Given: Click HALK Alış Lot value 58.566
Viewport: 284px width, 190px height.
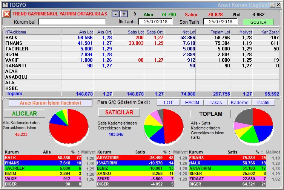Looking at the screenshot, I should (x=85, y=38).
